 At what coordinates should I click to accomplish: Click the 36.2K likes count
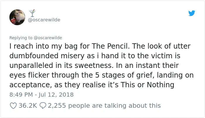pyautogui.click(x=28, y=106)
